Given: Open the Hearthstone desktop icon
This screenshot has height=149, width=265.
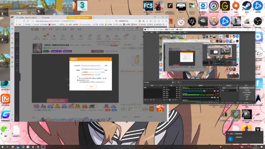Looking at the screenshot, I should click(236, 114).
